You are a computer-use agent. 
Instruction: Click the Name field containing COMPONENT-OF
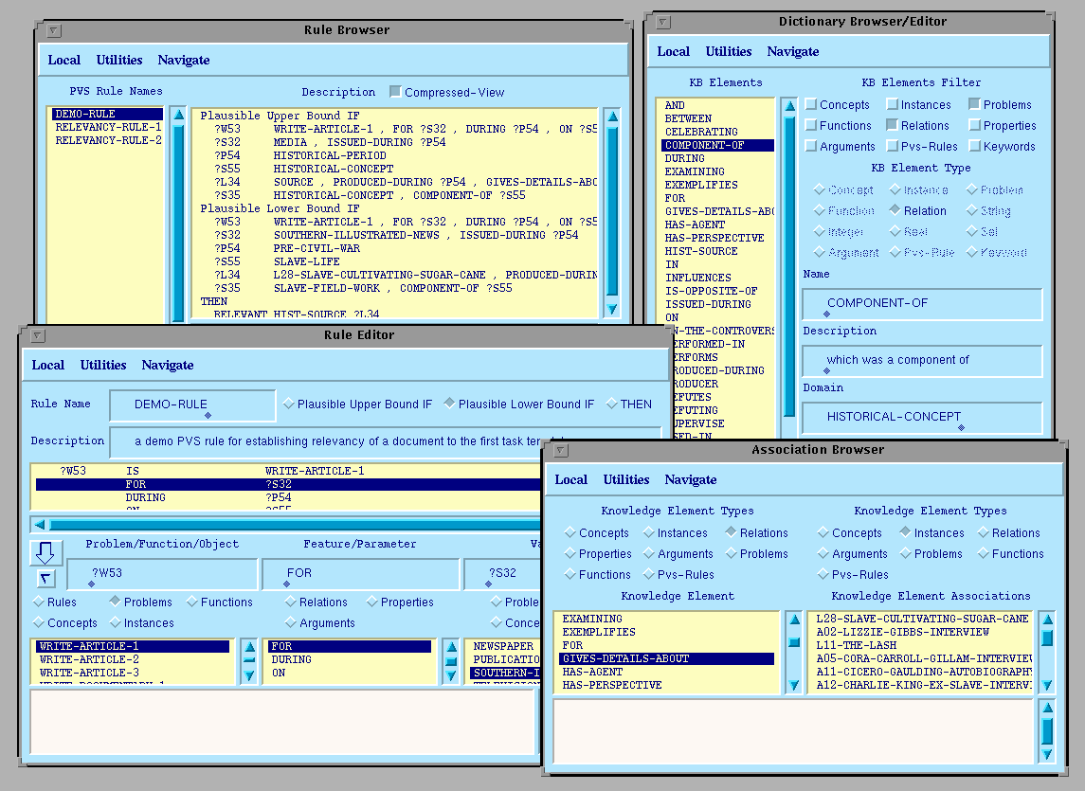click(921, 304)
